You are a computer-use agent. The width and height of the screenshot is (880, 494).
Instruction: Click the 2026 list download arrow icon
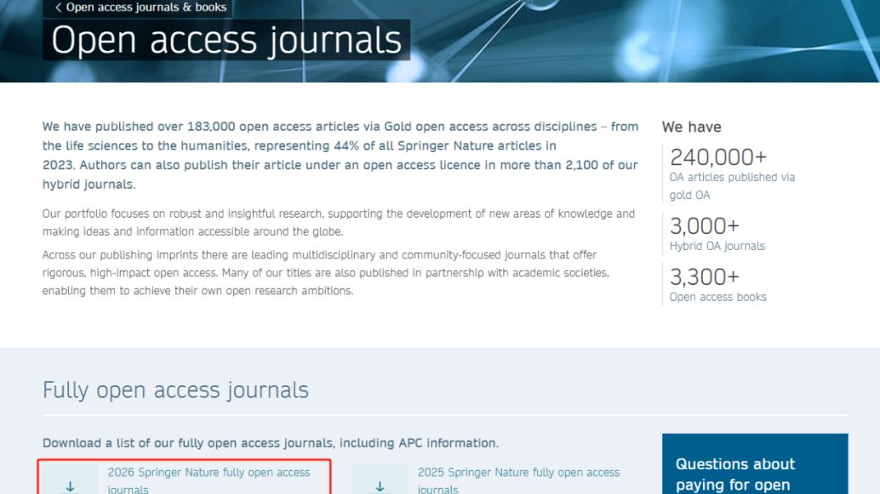coord(71,485)
